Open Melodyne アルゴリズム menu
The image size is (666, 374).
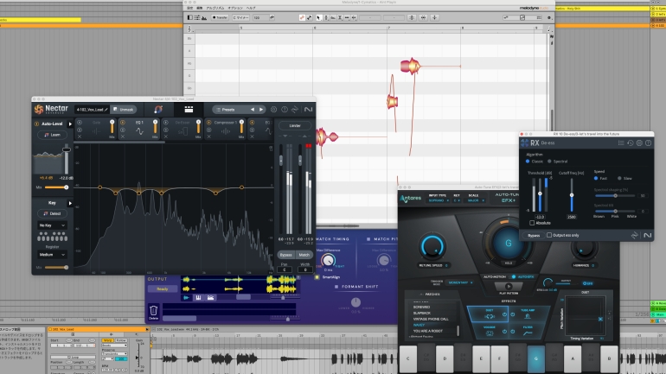[x=215, y=8]
